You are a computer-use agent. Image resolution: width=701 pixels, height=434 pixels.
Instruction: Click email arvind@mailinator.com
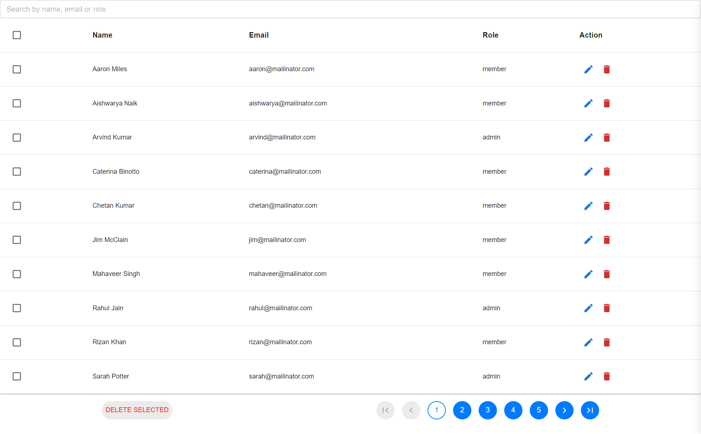(x=282, y=137)
